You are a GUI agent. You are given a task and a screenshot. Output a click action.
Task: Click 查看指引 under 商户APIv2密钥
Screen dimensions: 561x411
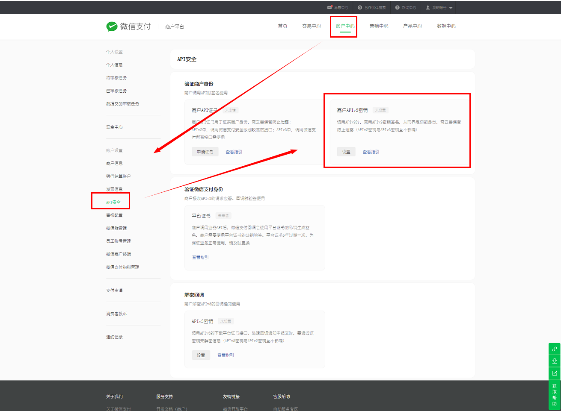click(371, 152)
